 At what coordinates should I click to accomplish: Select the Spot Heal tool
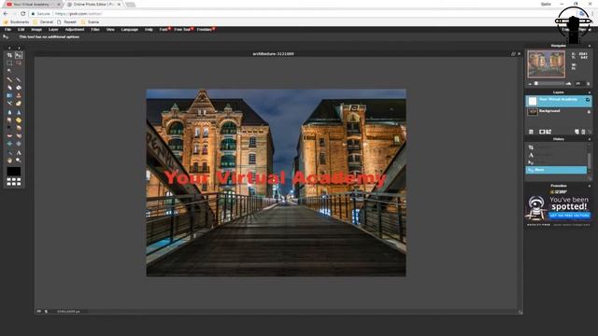19,136
